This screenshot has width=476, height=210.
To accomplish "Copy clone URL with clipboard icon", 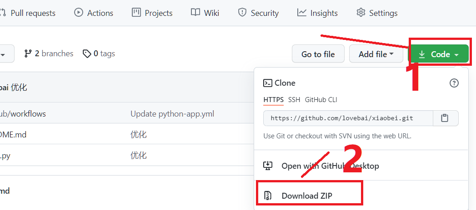I will pos(445,118).
